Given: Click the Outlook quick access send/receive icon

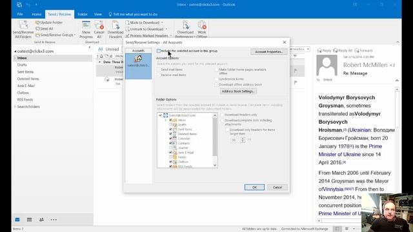Looking at the screenshot, I should point(19,5).
